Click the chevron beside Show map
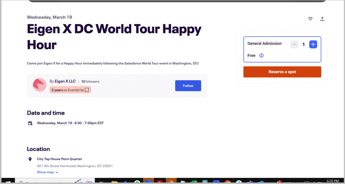The image size is (345, 184). (57, 172)
